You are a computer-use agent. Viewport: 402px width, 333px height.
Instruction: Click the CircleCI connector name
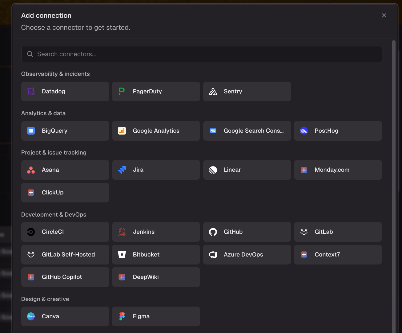(x=53, y=232)
